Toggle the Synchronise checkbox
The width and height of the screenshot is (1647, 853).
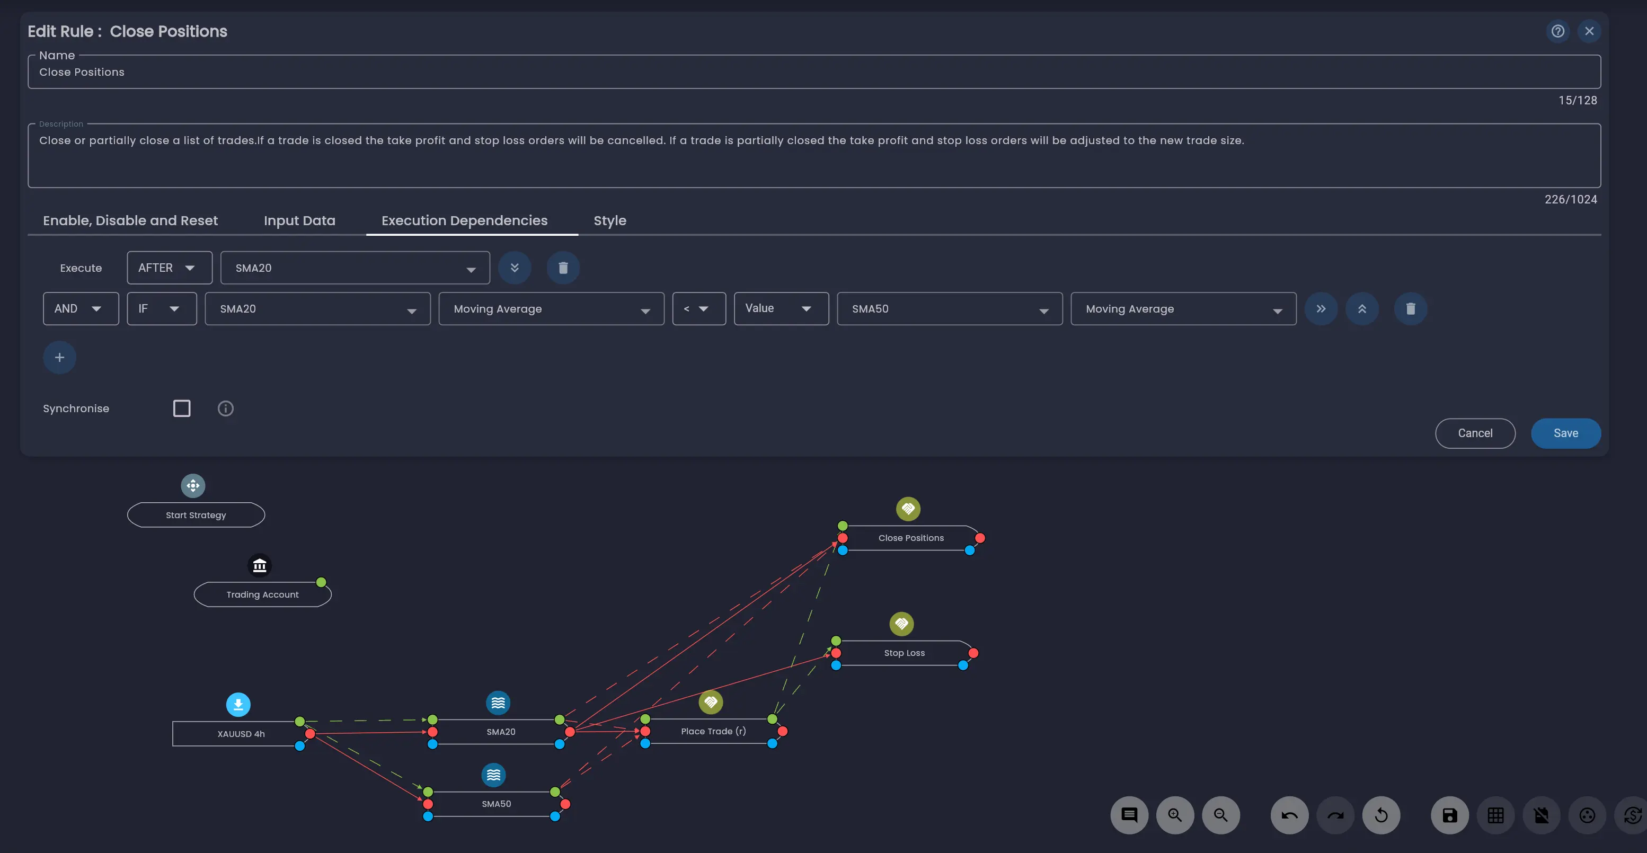point(182,408)
